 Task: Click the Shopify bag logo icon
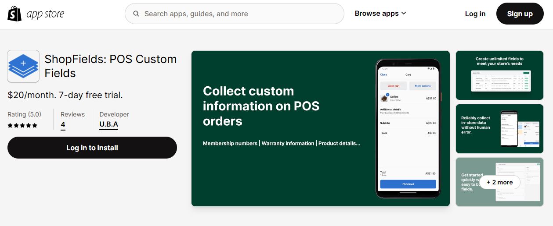(14, 14)
